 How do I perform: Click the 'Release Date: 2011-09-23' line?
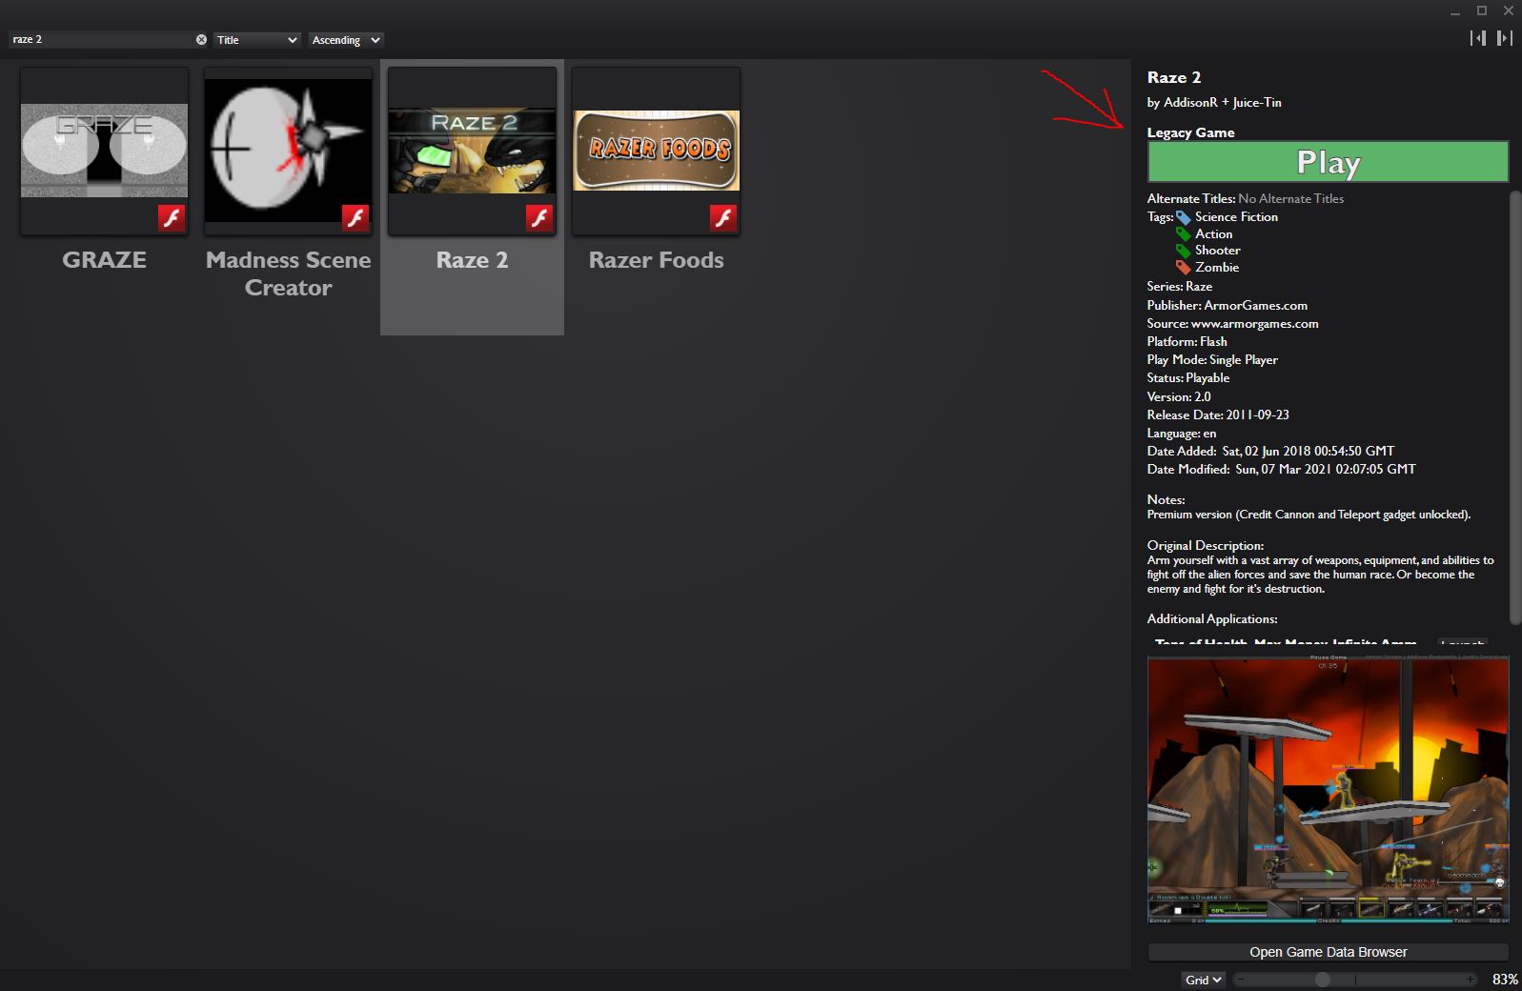(x=1218, y=415)
